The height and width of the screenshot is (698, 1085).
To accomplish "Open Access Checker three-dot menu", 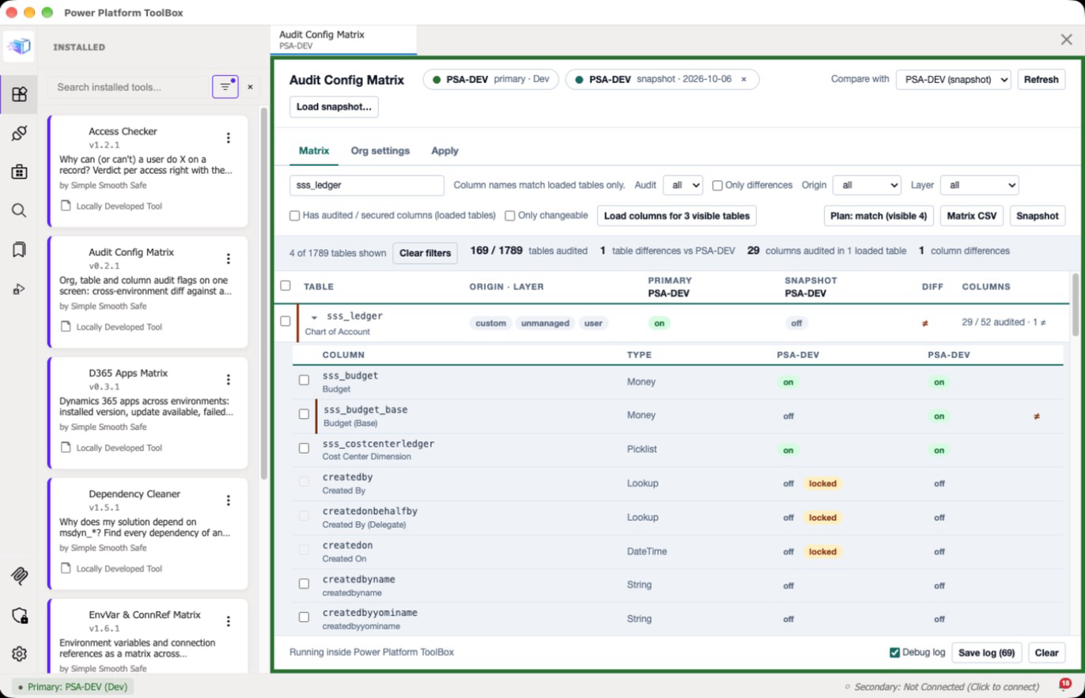I will tap(229, 138).
